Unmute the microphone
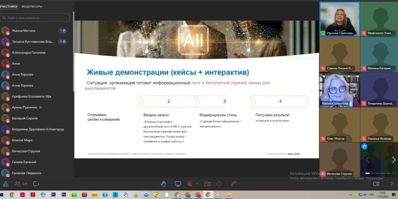The width and height of the screenshot is (398, 199). pyautogui.click(x=190, y=184)
